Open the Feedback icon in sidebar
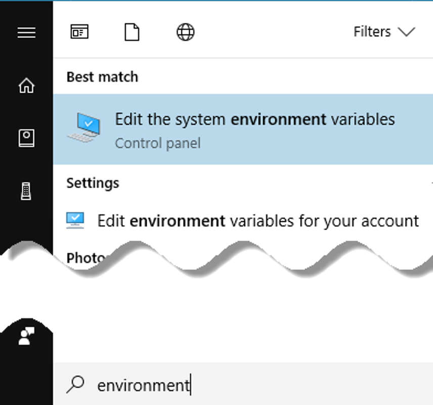This screenshot has width=433, height=405. (26, 336)
